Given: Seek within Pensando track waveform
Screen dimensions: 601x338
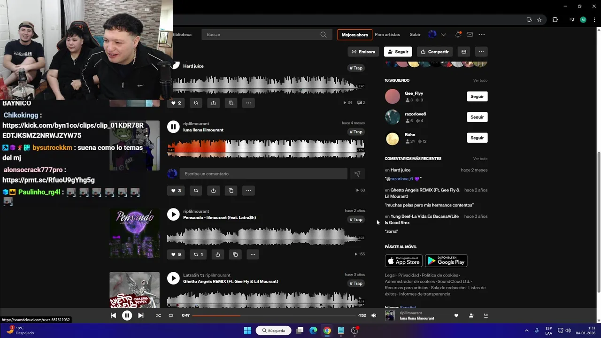Looking at the screenshot, I should [x=266, y=237].
